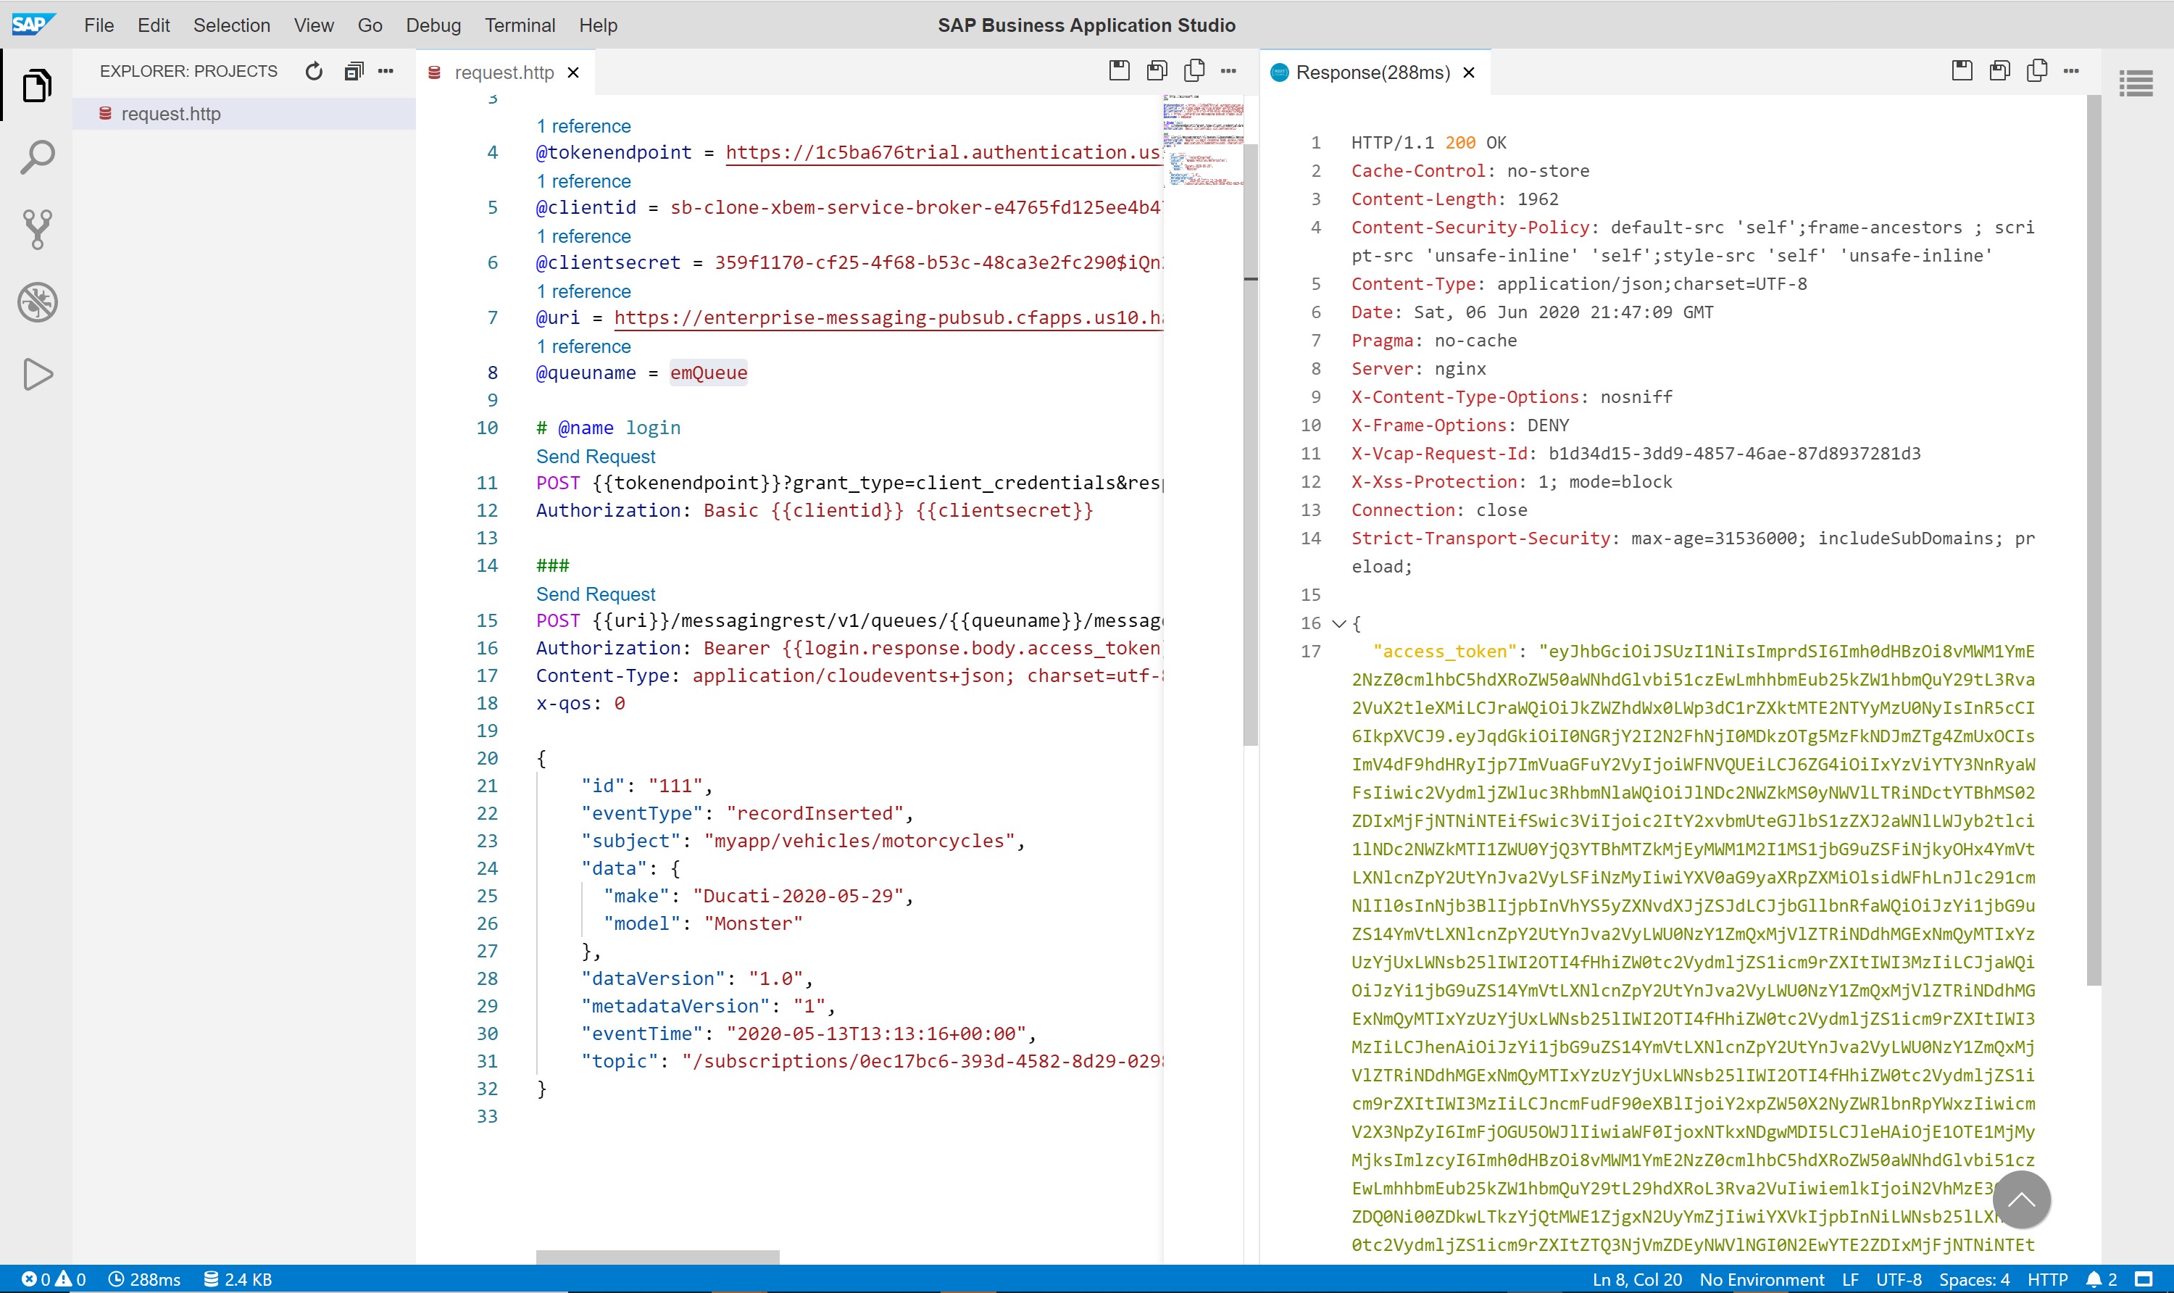Click the editor horizontal scrollbar
2174x1293 pixels.
coord(657,1257)
